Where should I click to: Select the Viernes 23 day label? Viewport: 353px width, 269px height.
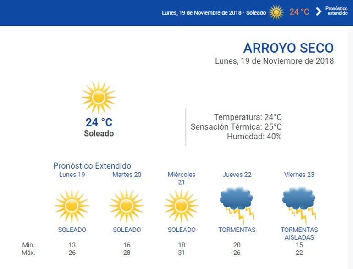299,175
